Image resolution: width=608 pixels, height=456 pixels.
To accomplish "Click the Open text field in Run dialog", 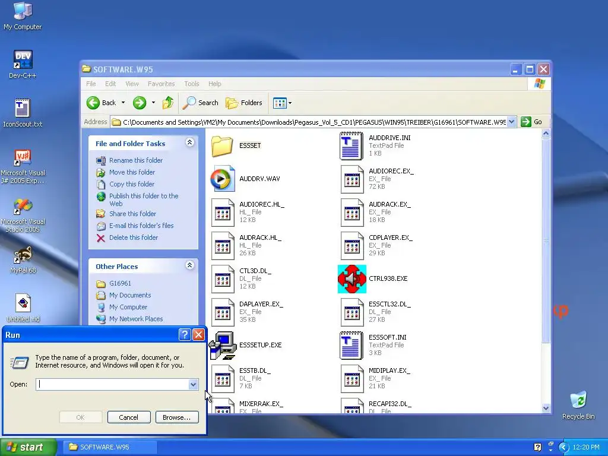I will click(112, 384).
